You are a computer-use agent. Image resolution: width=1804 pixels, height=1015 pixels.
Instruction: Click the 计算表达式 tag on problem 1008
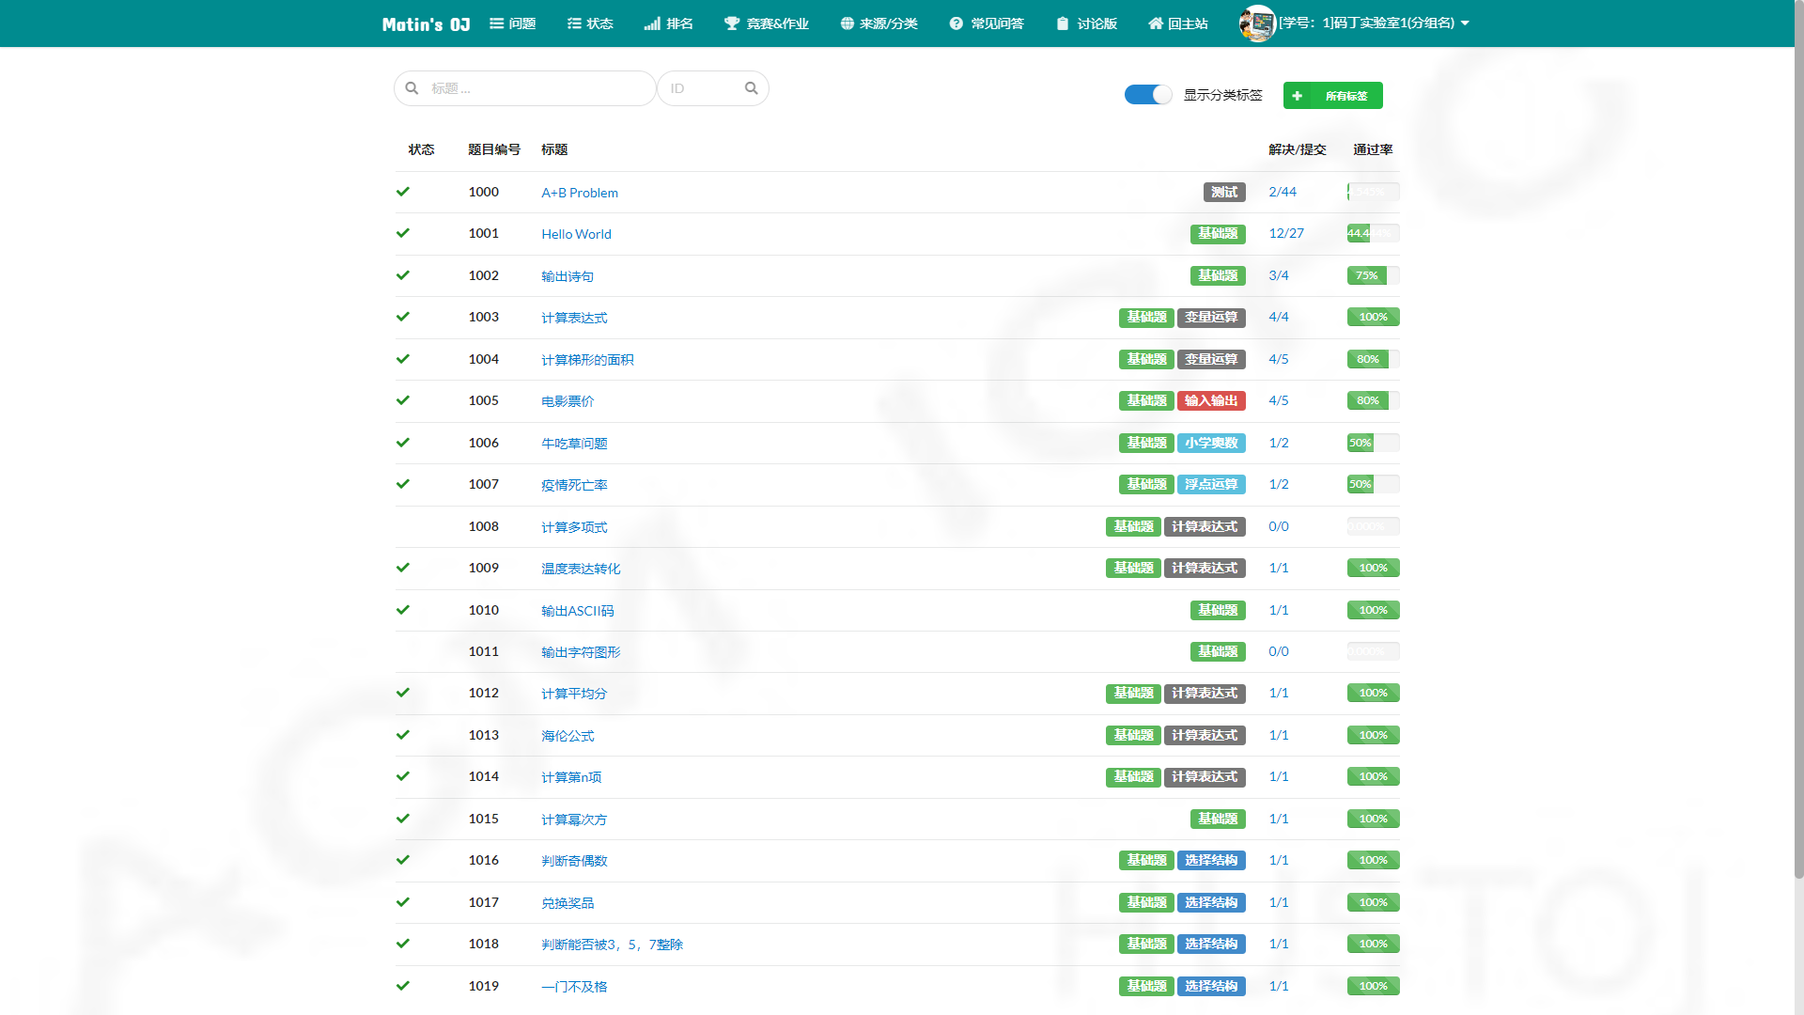point(1205,526)
